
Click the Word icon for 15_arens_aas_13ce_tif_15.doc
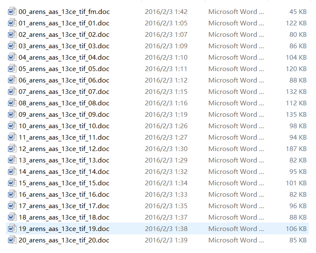[x=12, y=183]
